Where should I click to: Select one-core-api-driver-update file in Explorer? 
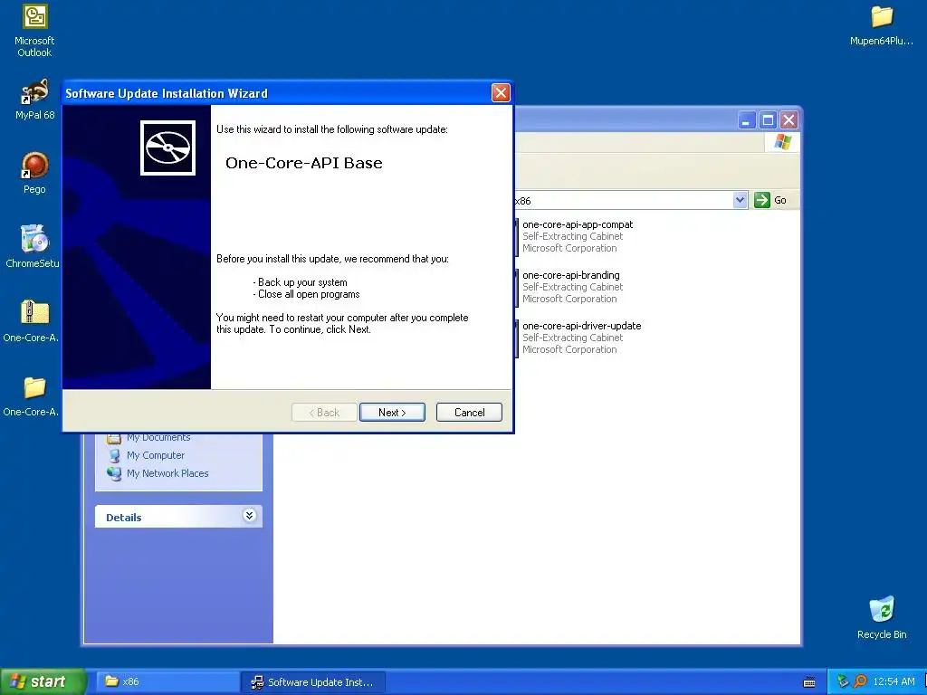pos(578,338)
